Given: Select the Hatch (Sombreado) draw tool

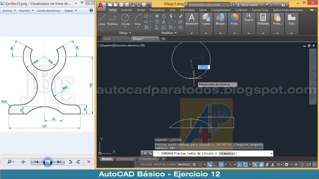Looking at the screenshot, I should coord(147,27).
